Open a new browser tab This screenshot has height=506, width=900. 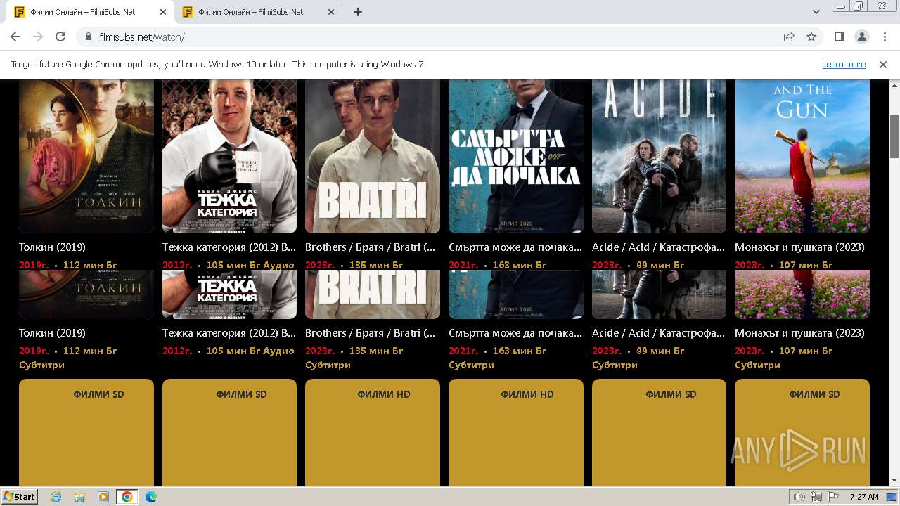click(358, 12)
